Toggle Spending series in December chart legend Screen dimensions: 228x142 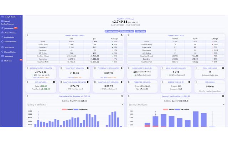coord(67,109)
